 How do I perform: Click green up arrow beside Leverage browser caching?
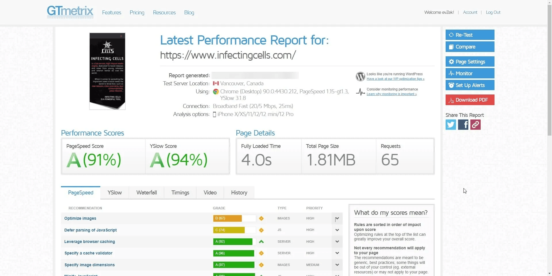pyautogui.click(x=261, y=242)
